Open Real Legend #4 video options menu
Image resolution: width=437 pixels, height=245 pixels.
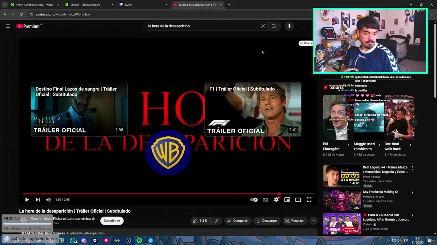412,168
